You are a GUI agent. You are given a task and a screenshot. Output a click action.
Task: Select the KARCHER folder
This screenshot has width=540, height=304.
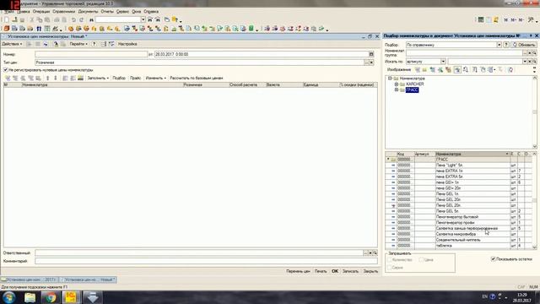coord(414,84)
